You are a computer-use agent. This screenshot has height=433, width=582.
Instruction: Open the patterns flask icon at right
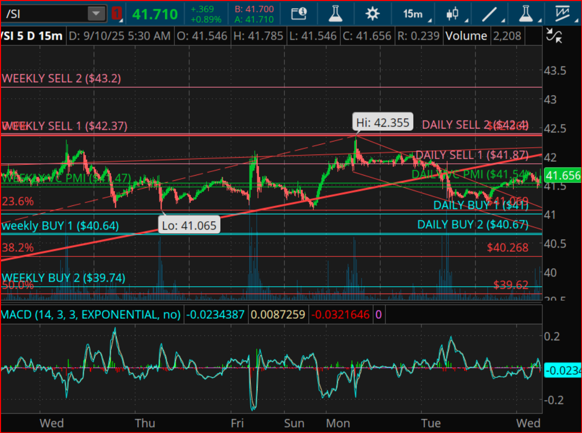tap(525, 14)
